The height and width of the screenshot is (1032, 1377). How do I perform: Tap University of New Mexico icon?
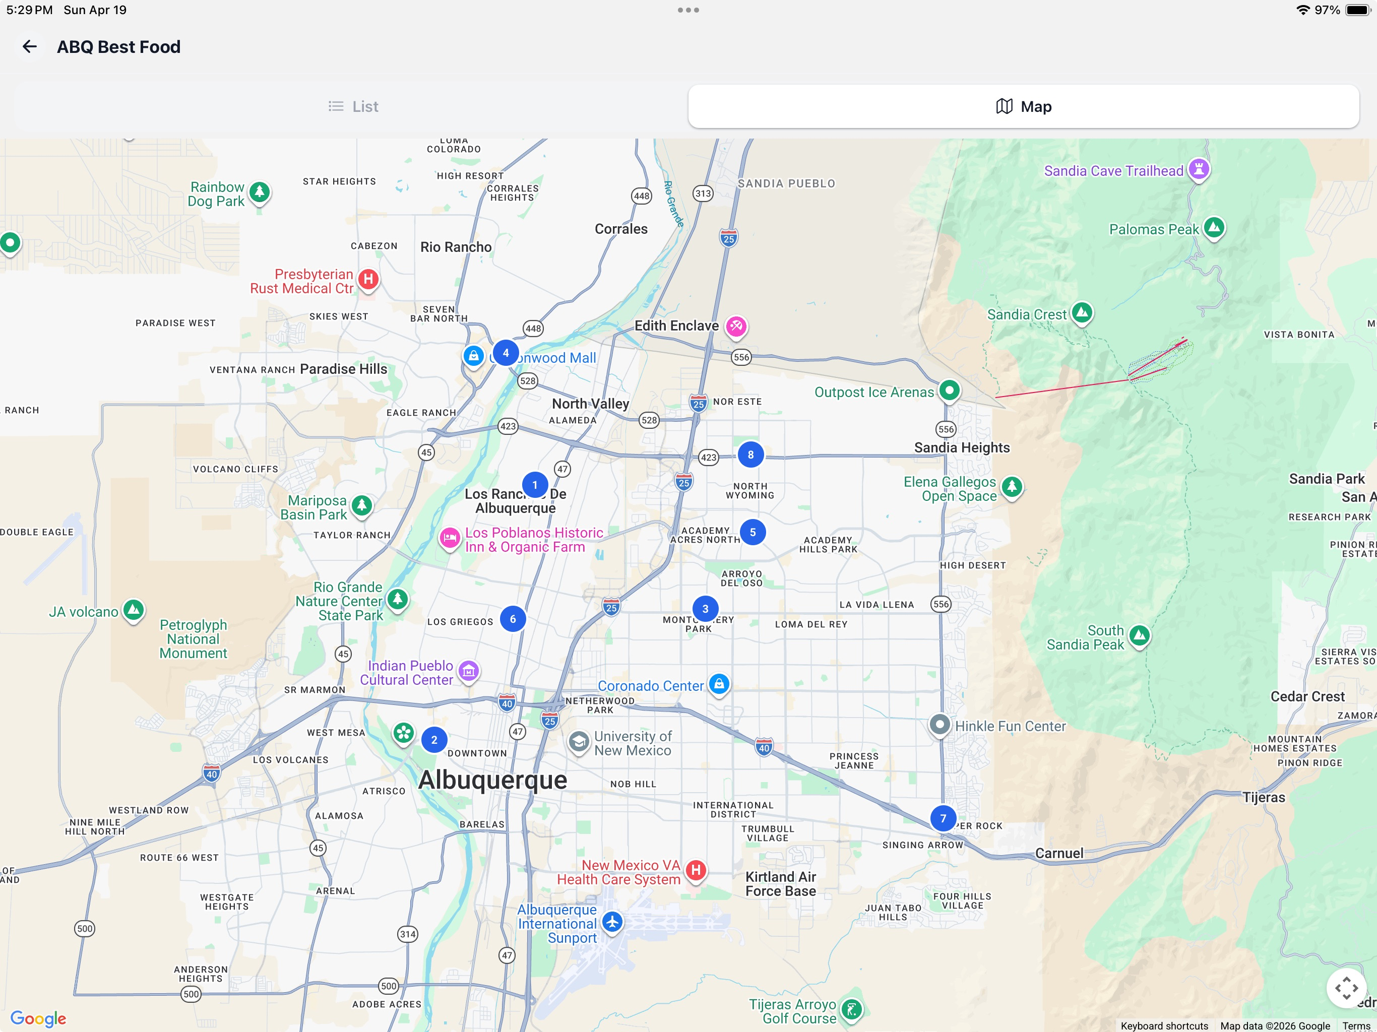[579, 743]
